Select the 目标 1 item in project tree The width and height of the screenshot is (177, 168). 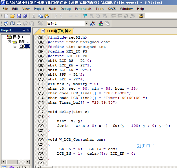pos(18,37)
